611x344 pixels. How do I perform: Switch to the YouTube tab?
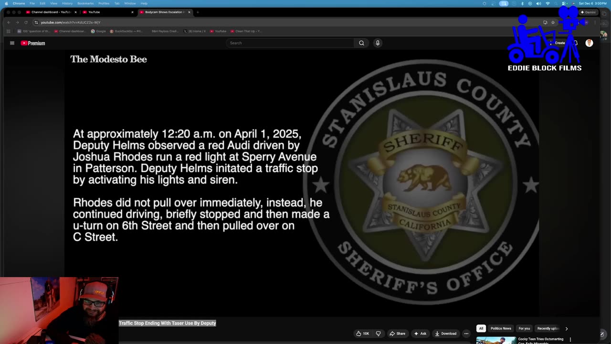(108, 12)
